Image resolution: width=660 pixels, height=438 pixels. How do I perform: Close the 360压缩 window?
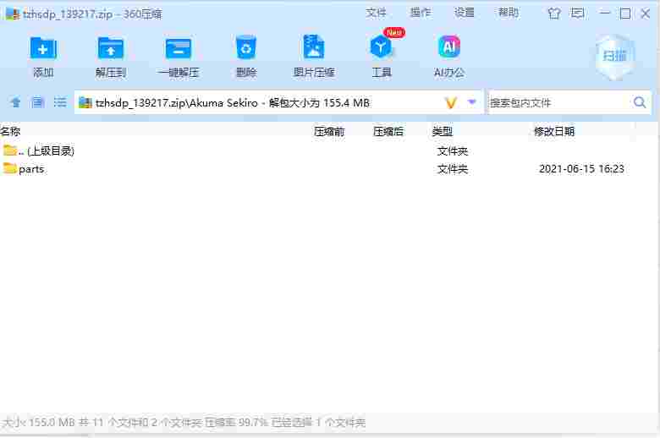[646, 14]
